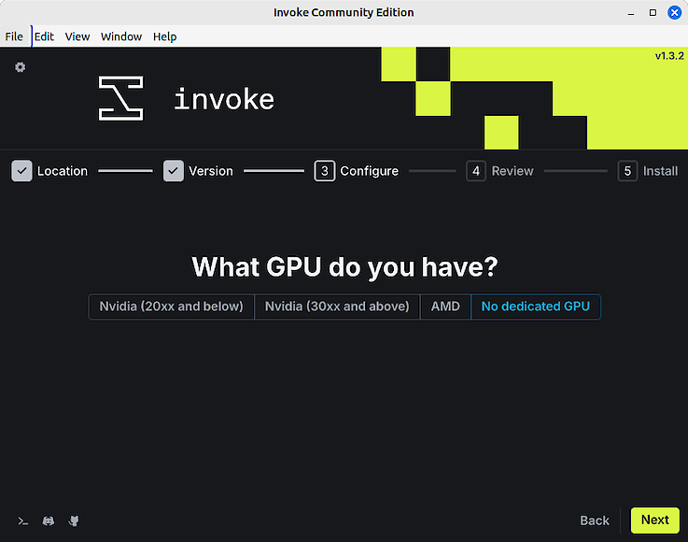Open the Edit menu
The image size is (688, 542).
coord(44,36)
